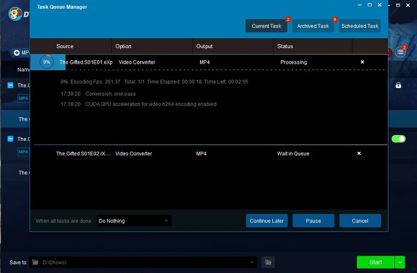Click the CUDA GPU acceleration log line

tap(138, 104)
